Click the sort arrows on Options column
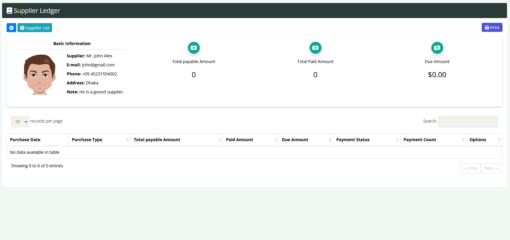The width and height of the screenshot is (510, 240). click(x=499, y=140)
